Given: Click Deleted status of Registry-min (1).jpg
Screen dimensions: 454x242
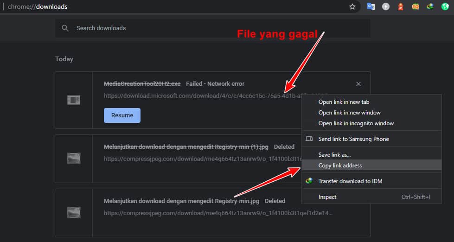Looking at the screenshot, I should click(x=284, y=147).
